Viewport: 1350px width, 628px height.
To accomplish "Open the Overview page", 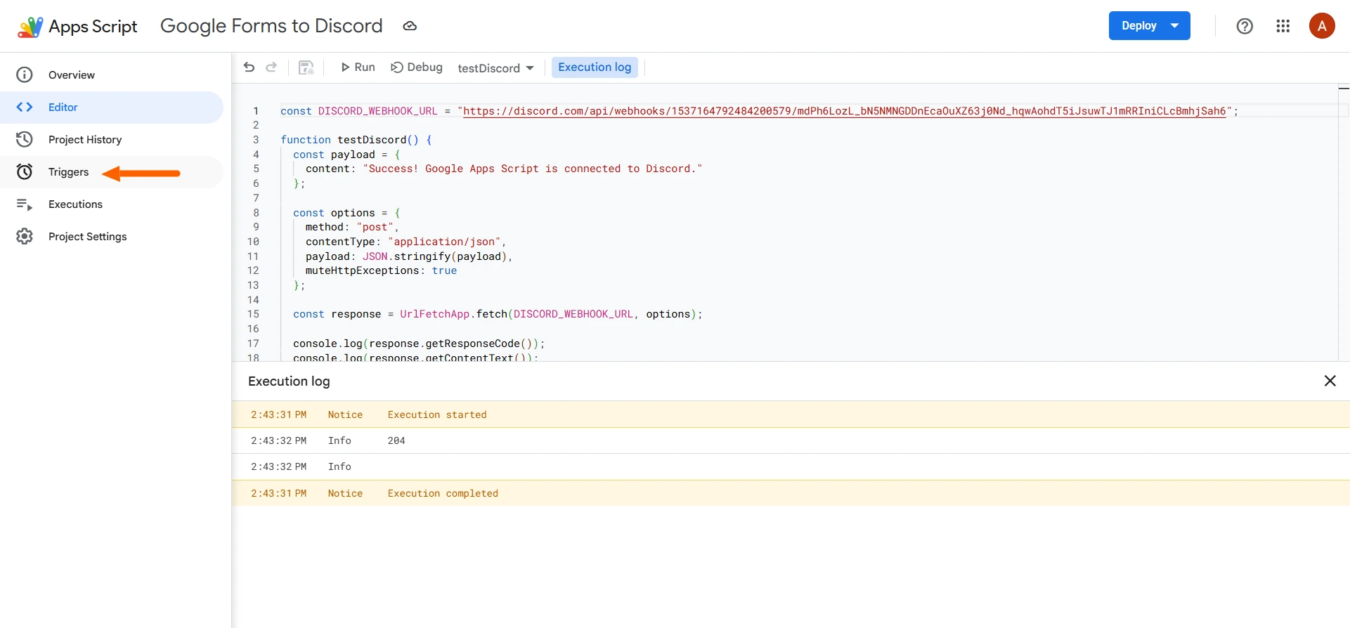I will (x=112, y=75).
